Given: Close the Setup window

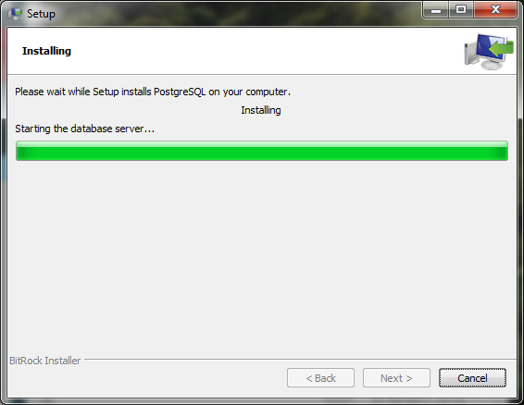Looking at the screenshot, I should (x=495, y=9).
